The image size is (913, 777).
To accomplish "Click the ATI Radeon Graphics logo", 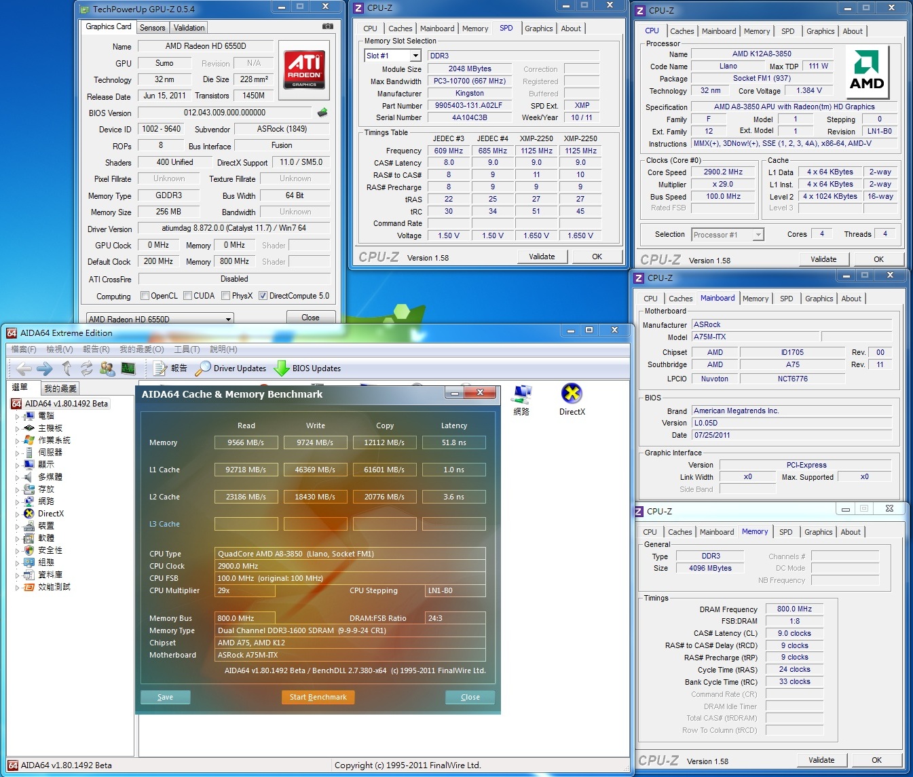I will click(x=304, y=69).
